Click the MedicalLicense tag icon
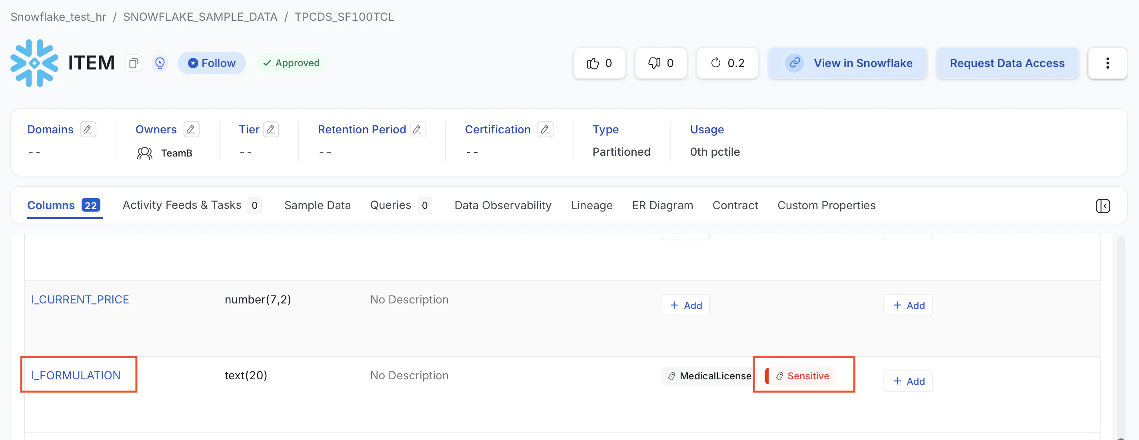This screenshot has width=1139, height=440. coord(671,376)
